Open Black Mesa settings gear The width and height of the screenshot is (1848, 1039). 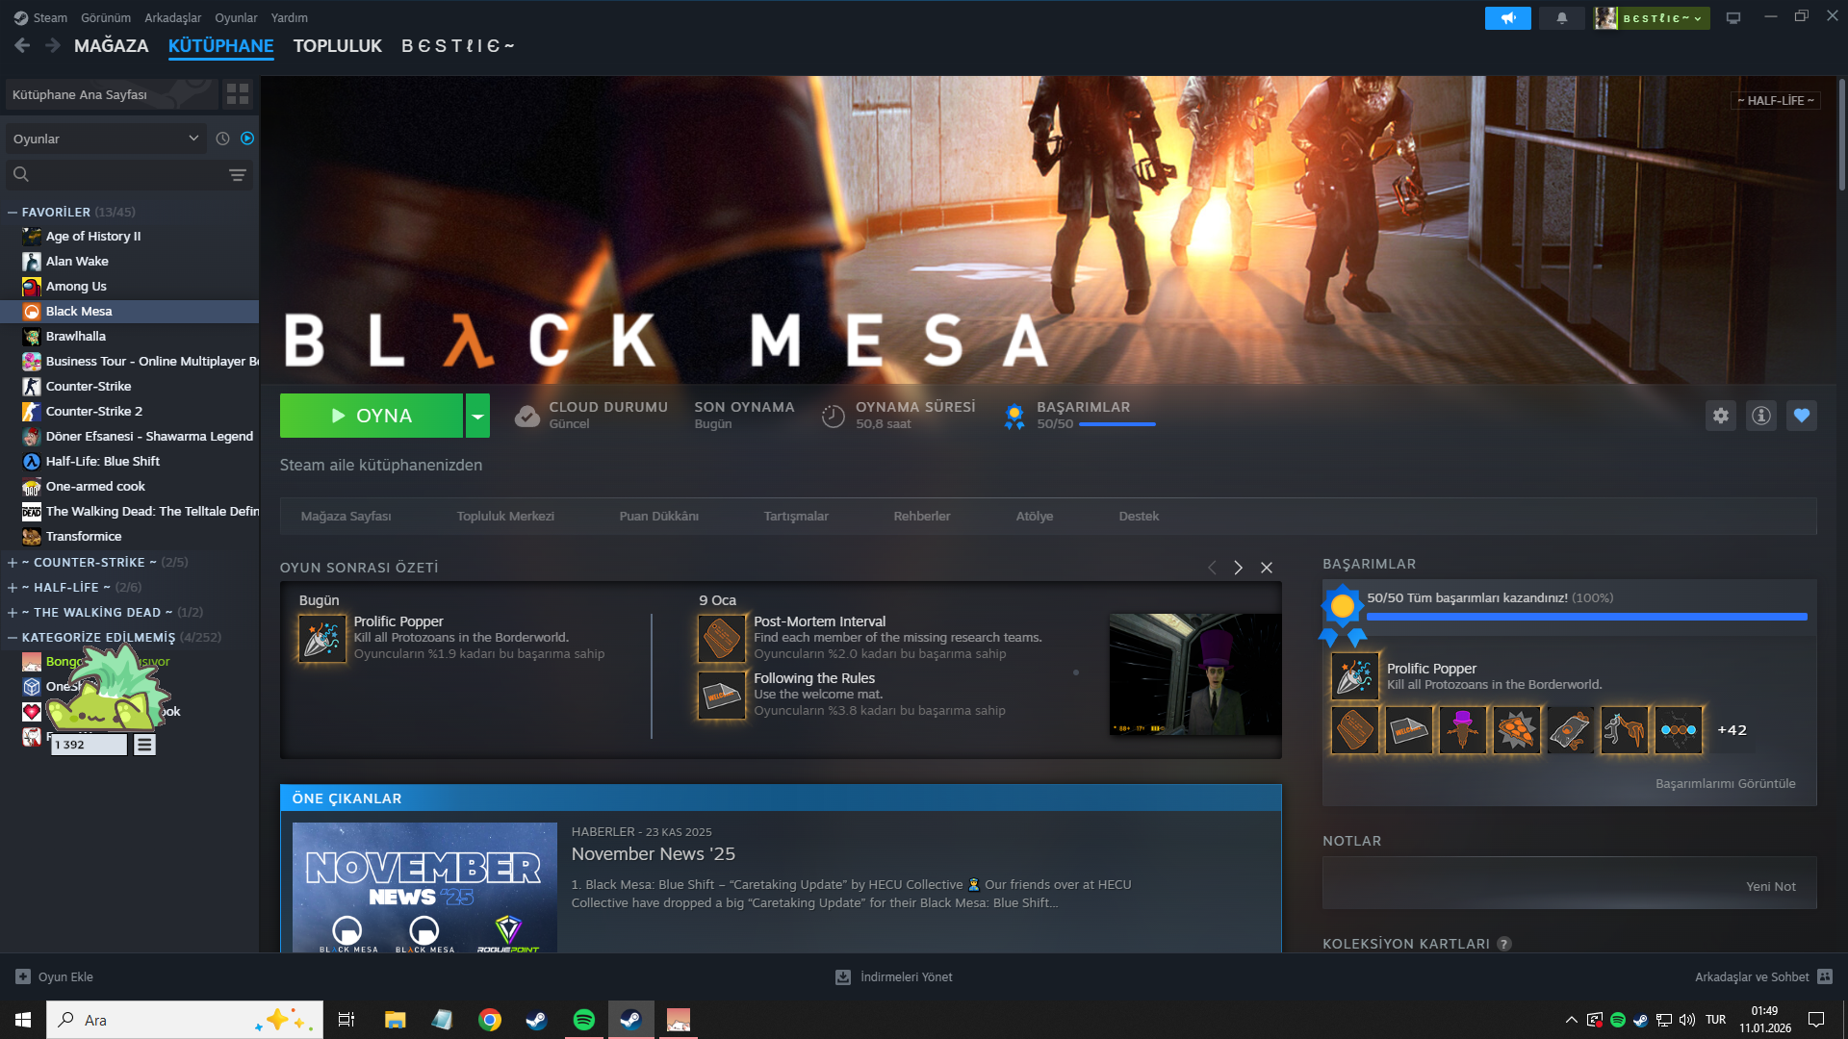coord(1721,416)
